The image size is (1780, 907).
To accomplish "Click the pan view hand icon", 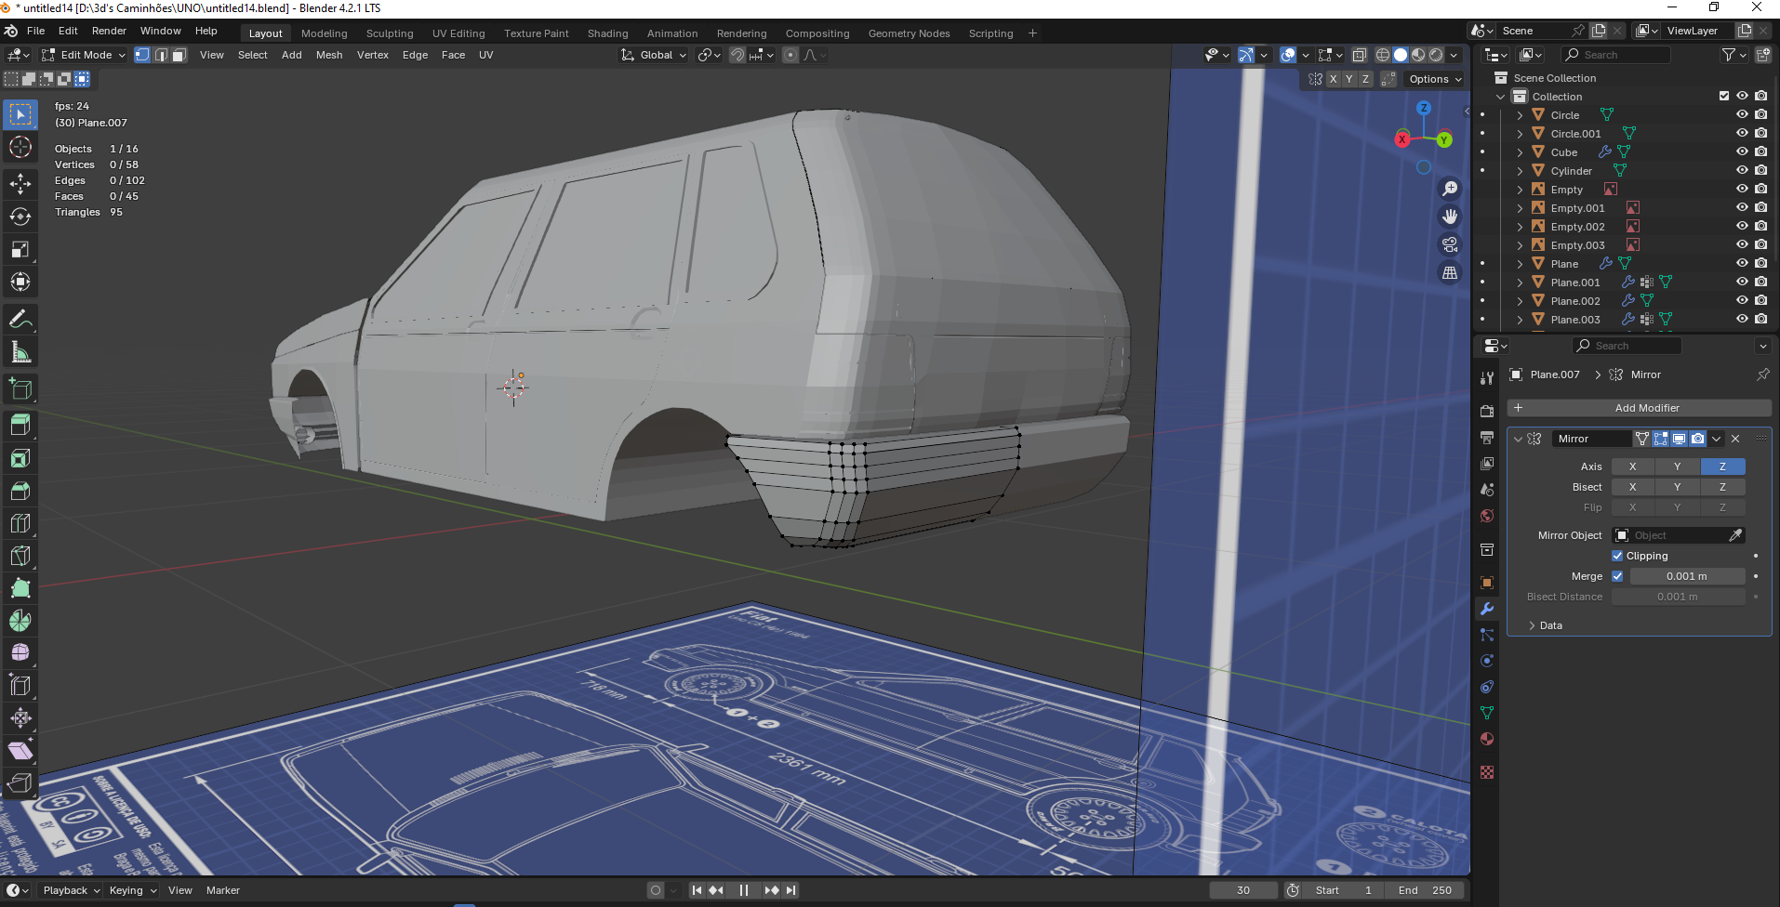I will click(1450, 217).
